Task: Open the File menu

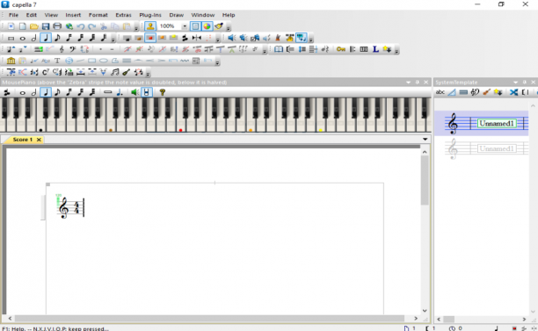Action: pyautogui.click(x=13, y=15)
